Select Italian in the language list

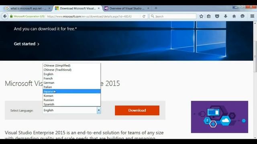click(x=71, y=87)
